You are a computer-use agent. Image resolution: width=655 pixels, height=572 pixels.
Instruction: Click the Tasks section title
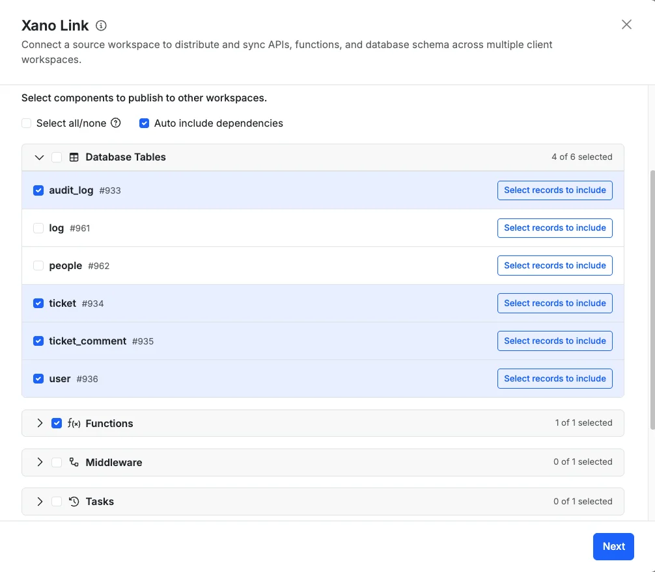tap(100, 502)
